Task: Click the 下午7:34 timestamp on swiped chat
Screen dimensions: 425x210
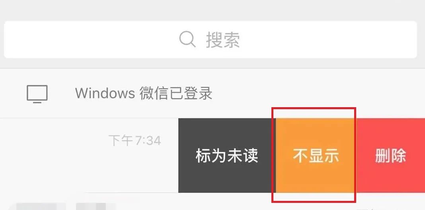Action: pyautogui.click(x=135, y=141)
